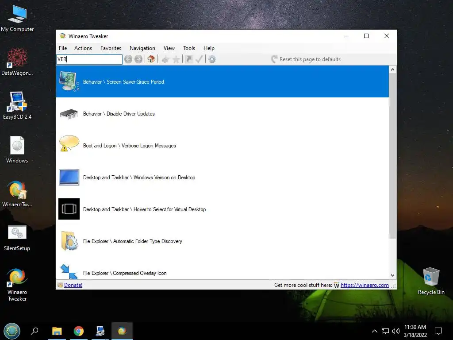
Task: Open settings via the gear toolbar icon
Action: coord(212,59)
